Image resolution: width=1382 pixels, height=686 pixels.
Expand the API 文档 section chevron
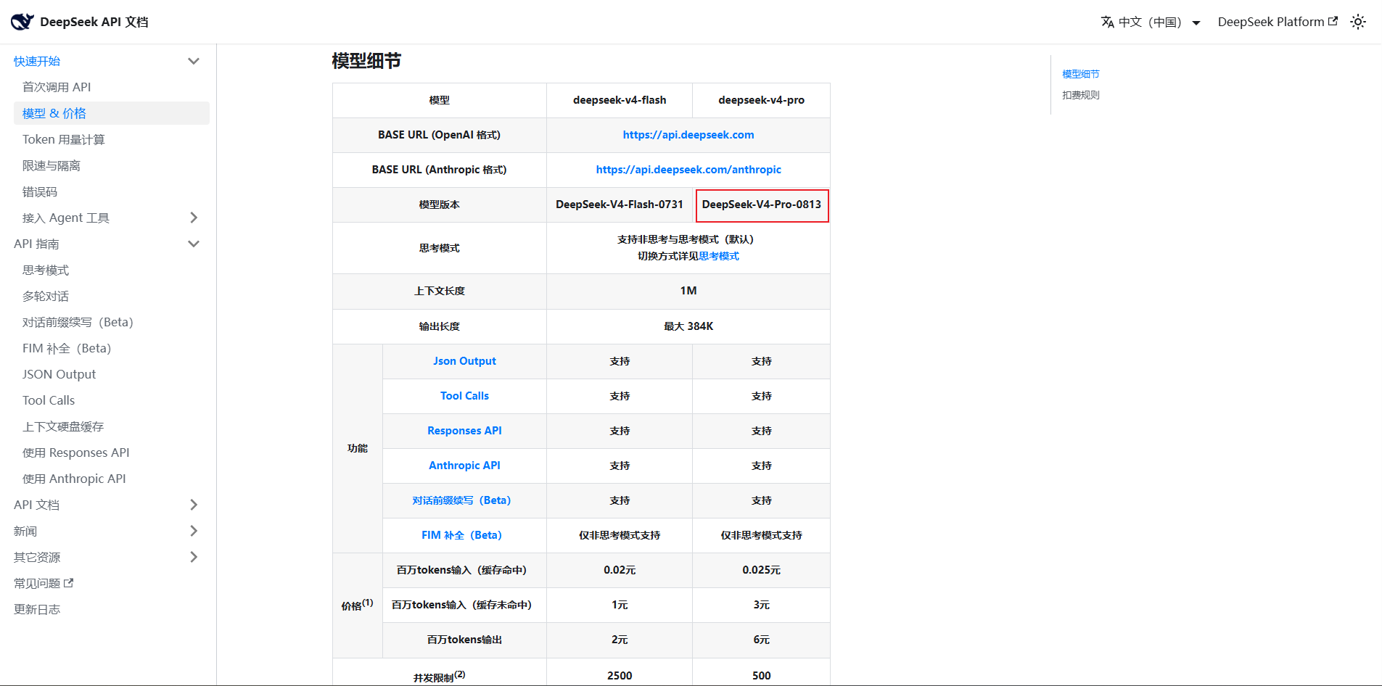[x=194, y=505]
